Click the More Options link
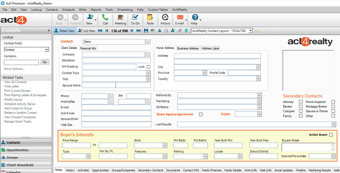Image resolution: width=340 pixels, height=173 pixels. coord(14,69)
